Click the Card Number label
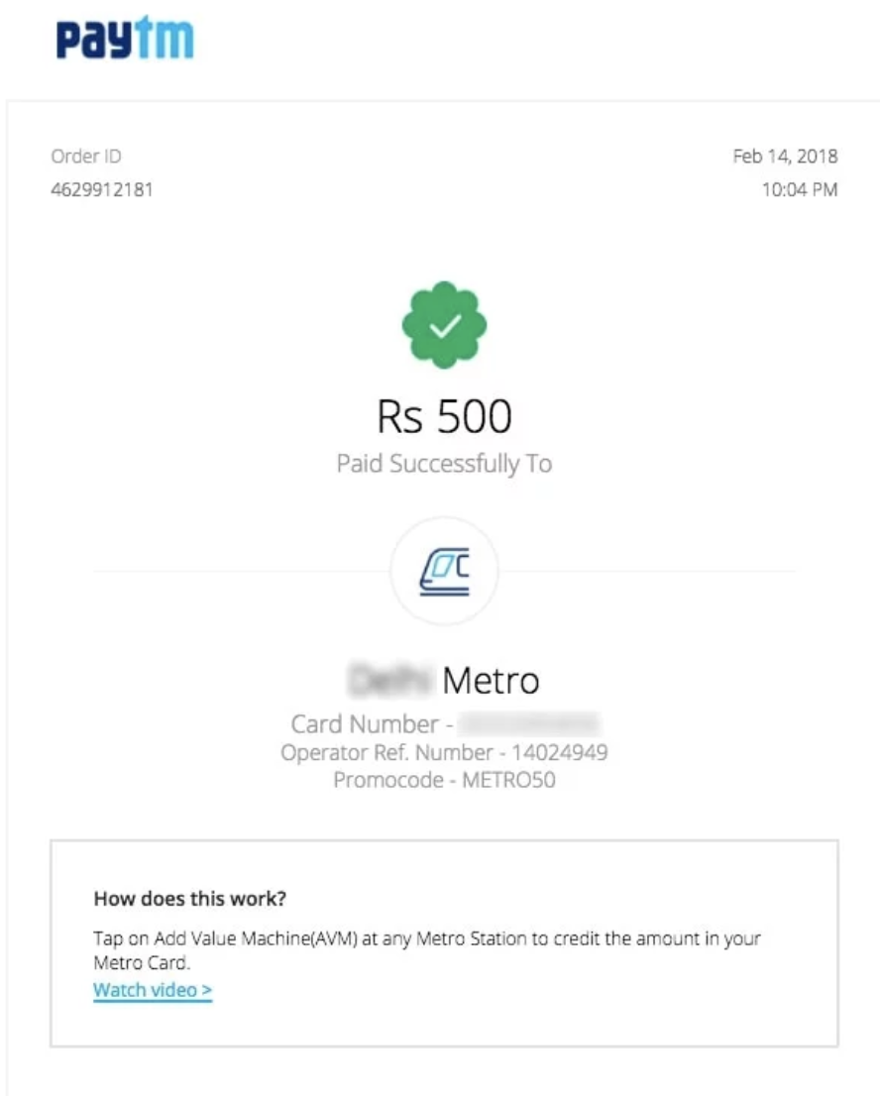Image resolution: width=880 pixels, height=1096 pixels. tap(365, 724)
